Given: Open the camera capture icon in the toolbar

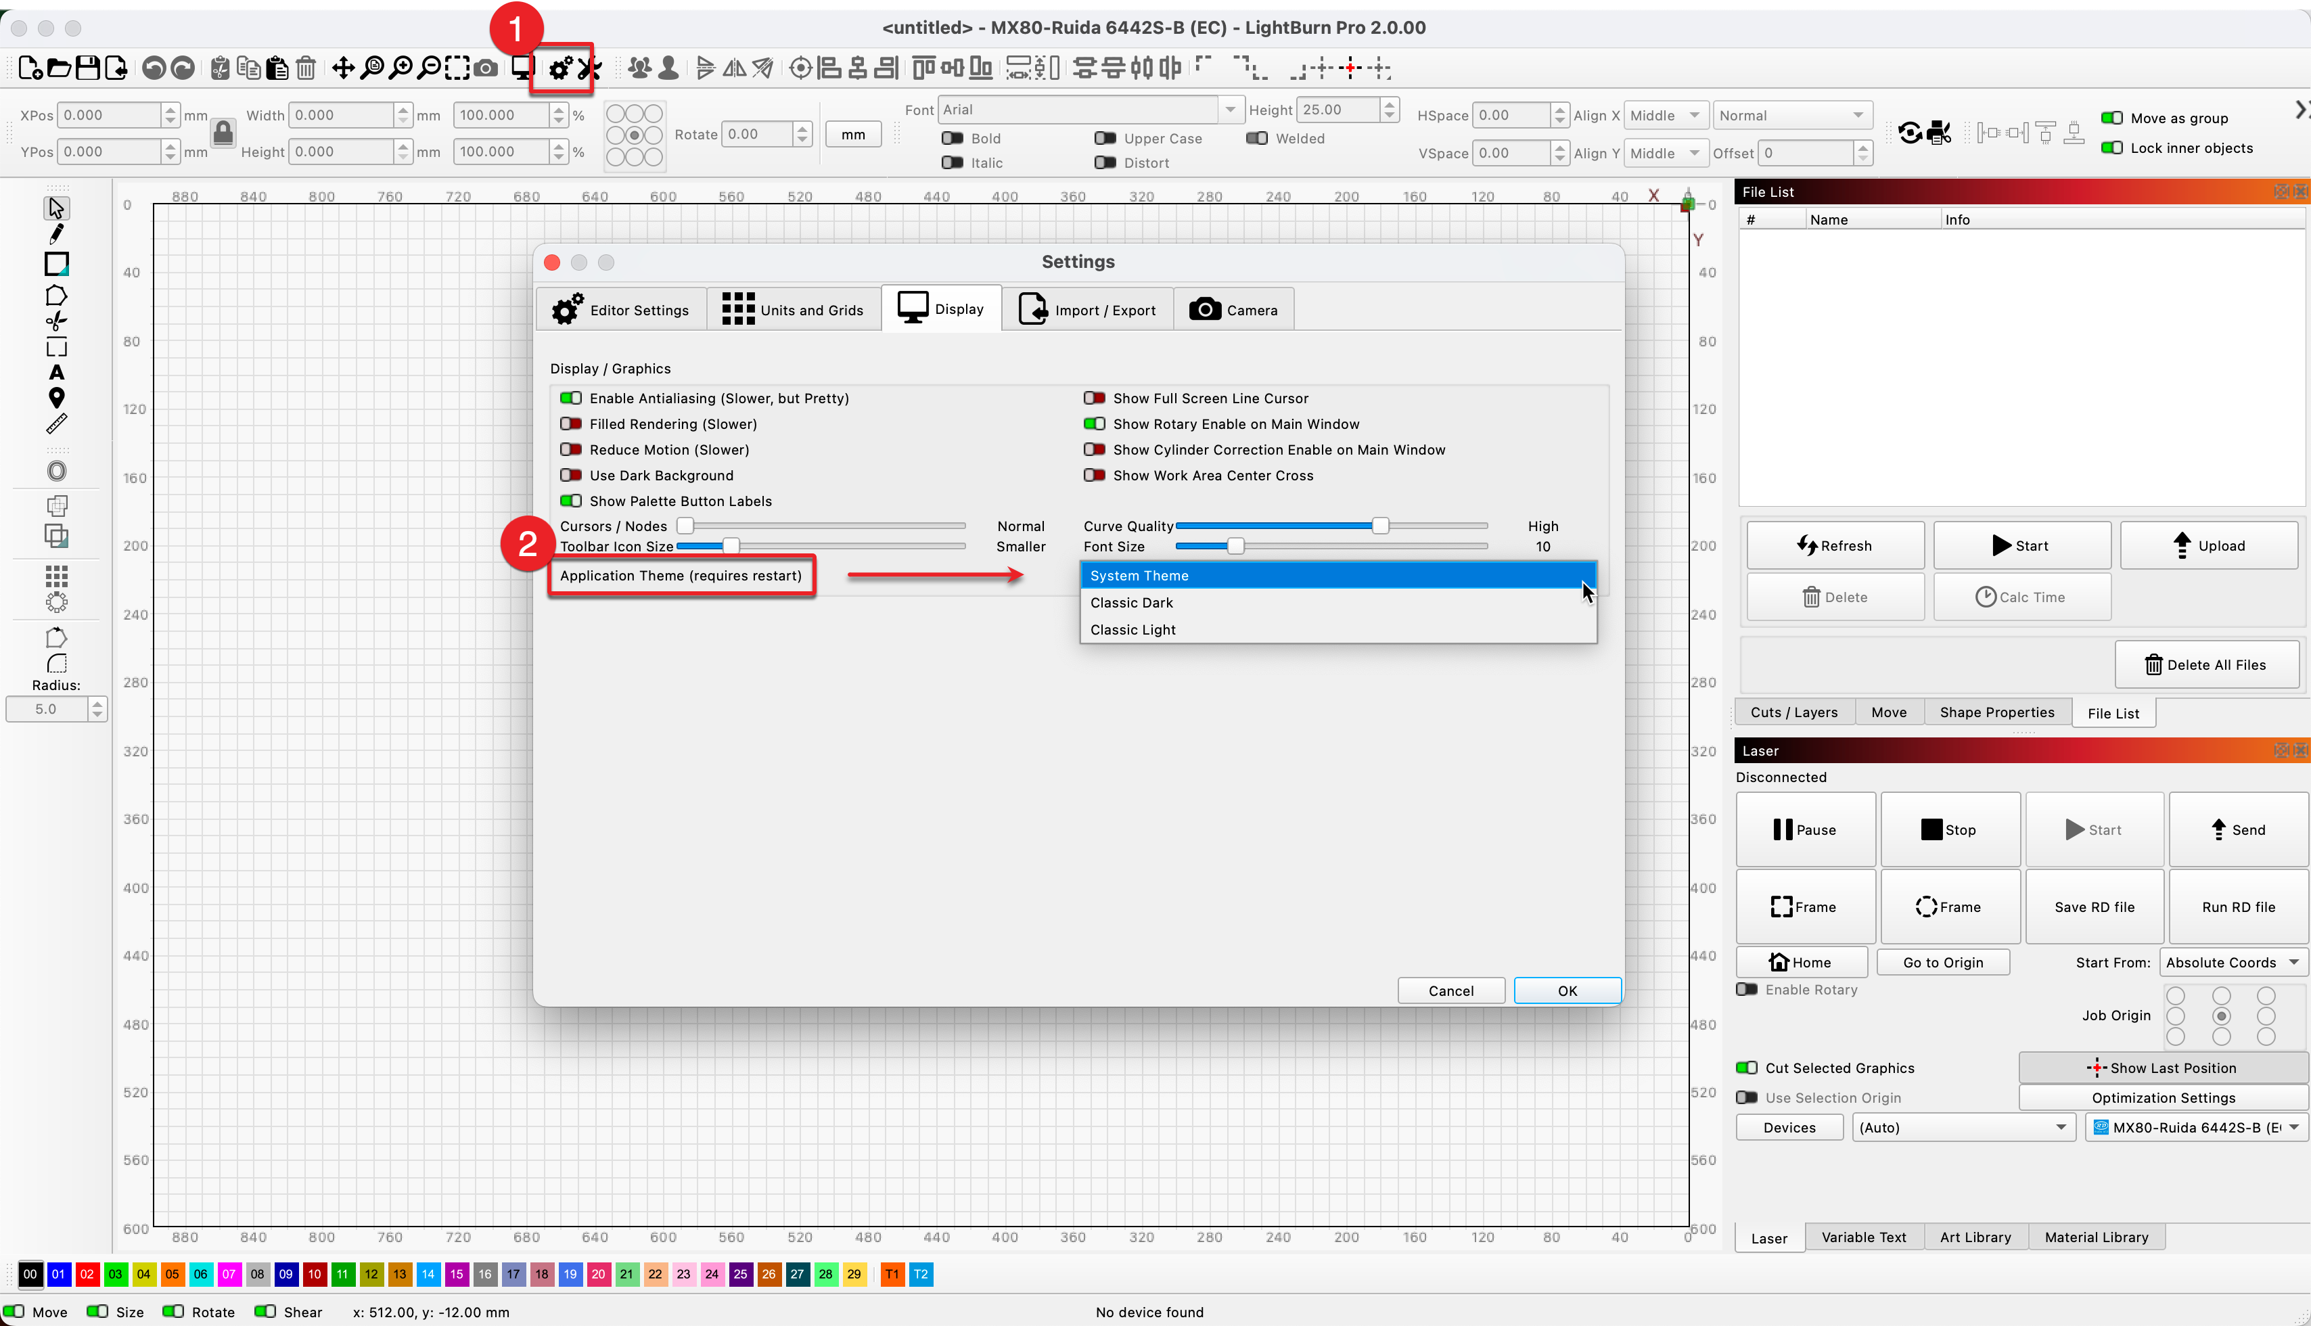Looking at the screenshot, I should pos(486,68).
